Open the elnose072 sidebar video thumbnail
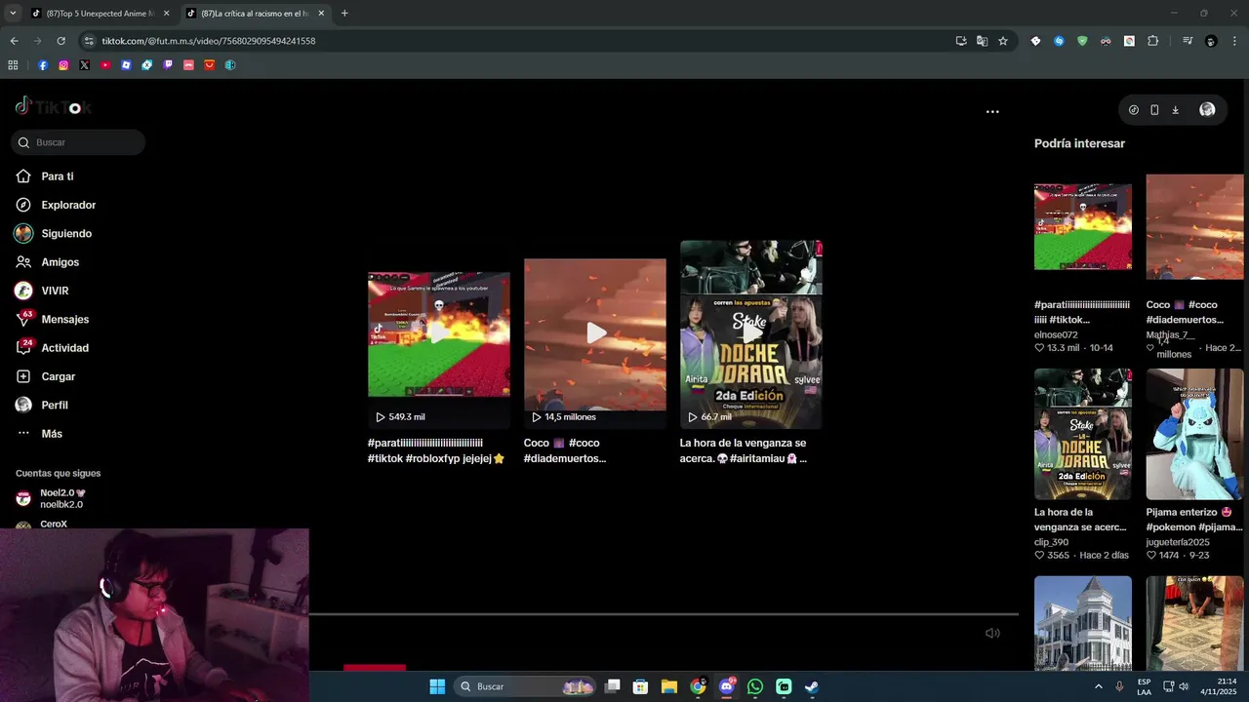 tap(1083, 226)
